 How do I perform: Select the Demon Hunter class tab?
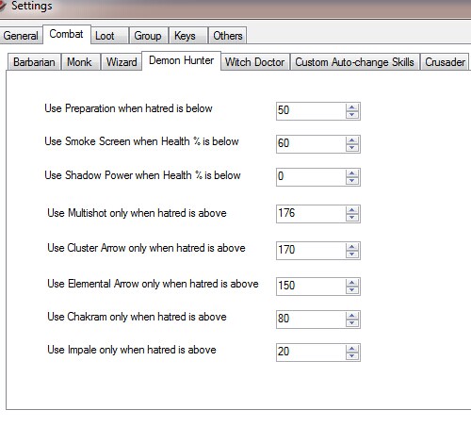(x=182, y=60)
